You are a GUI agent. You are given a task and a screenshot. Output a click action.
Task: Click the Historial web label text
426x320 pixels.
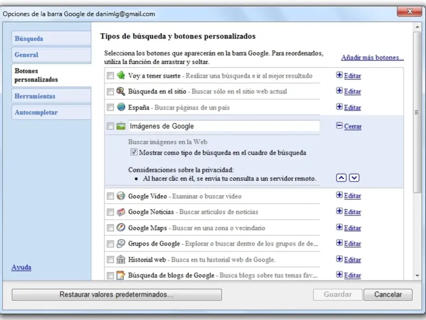tap(147, 260)
